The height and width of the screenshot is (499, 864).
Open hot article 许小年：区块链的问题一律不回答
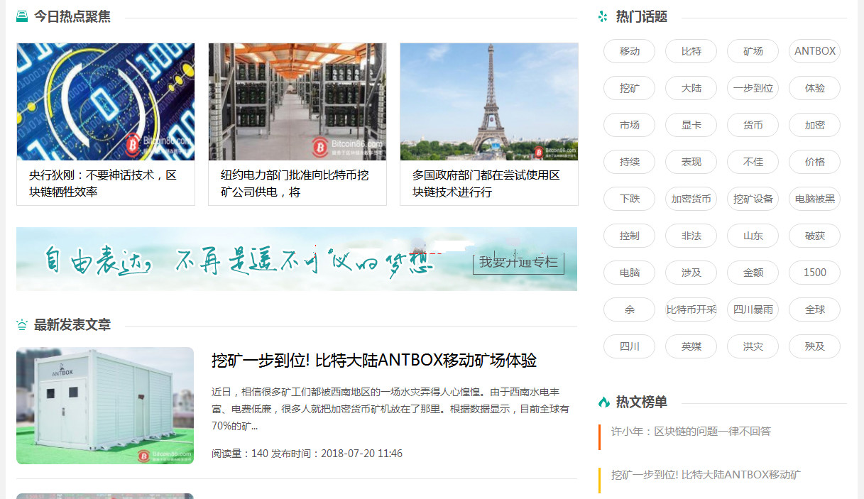pos(691,431)
